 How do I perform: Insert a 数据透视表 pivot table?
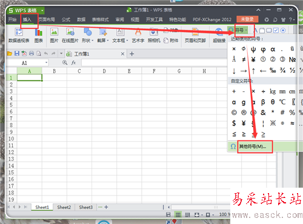point(19,35)
